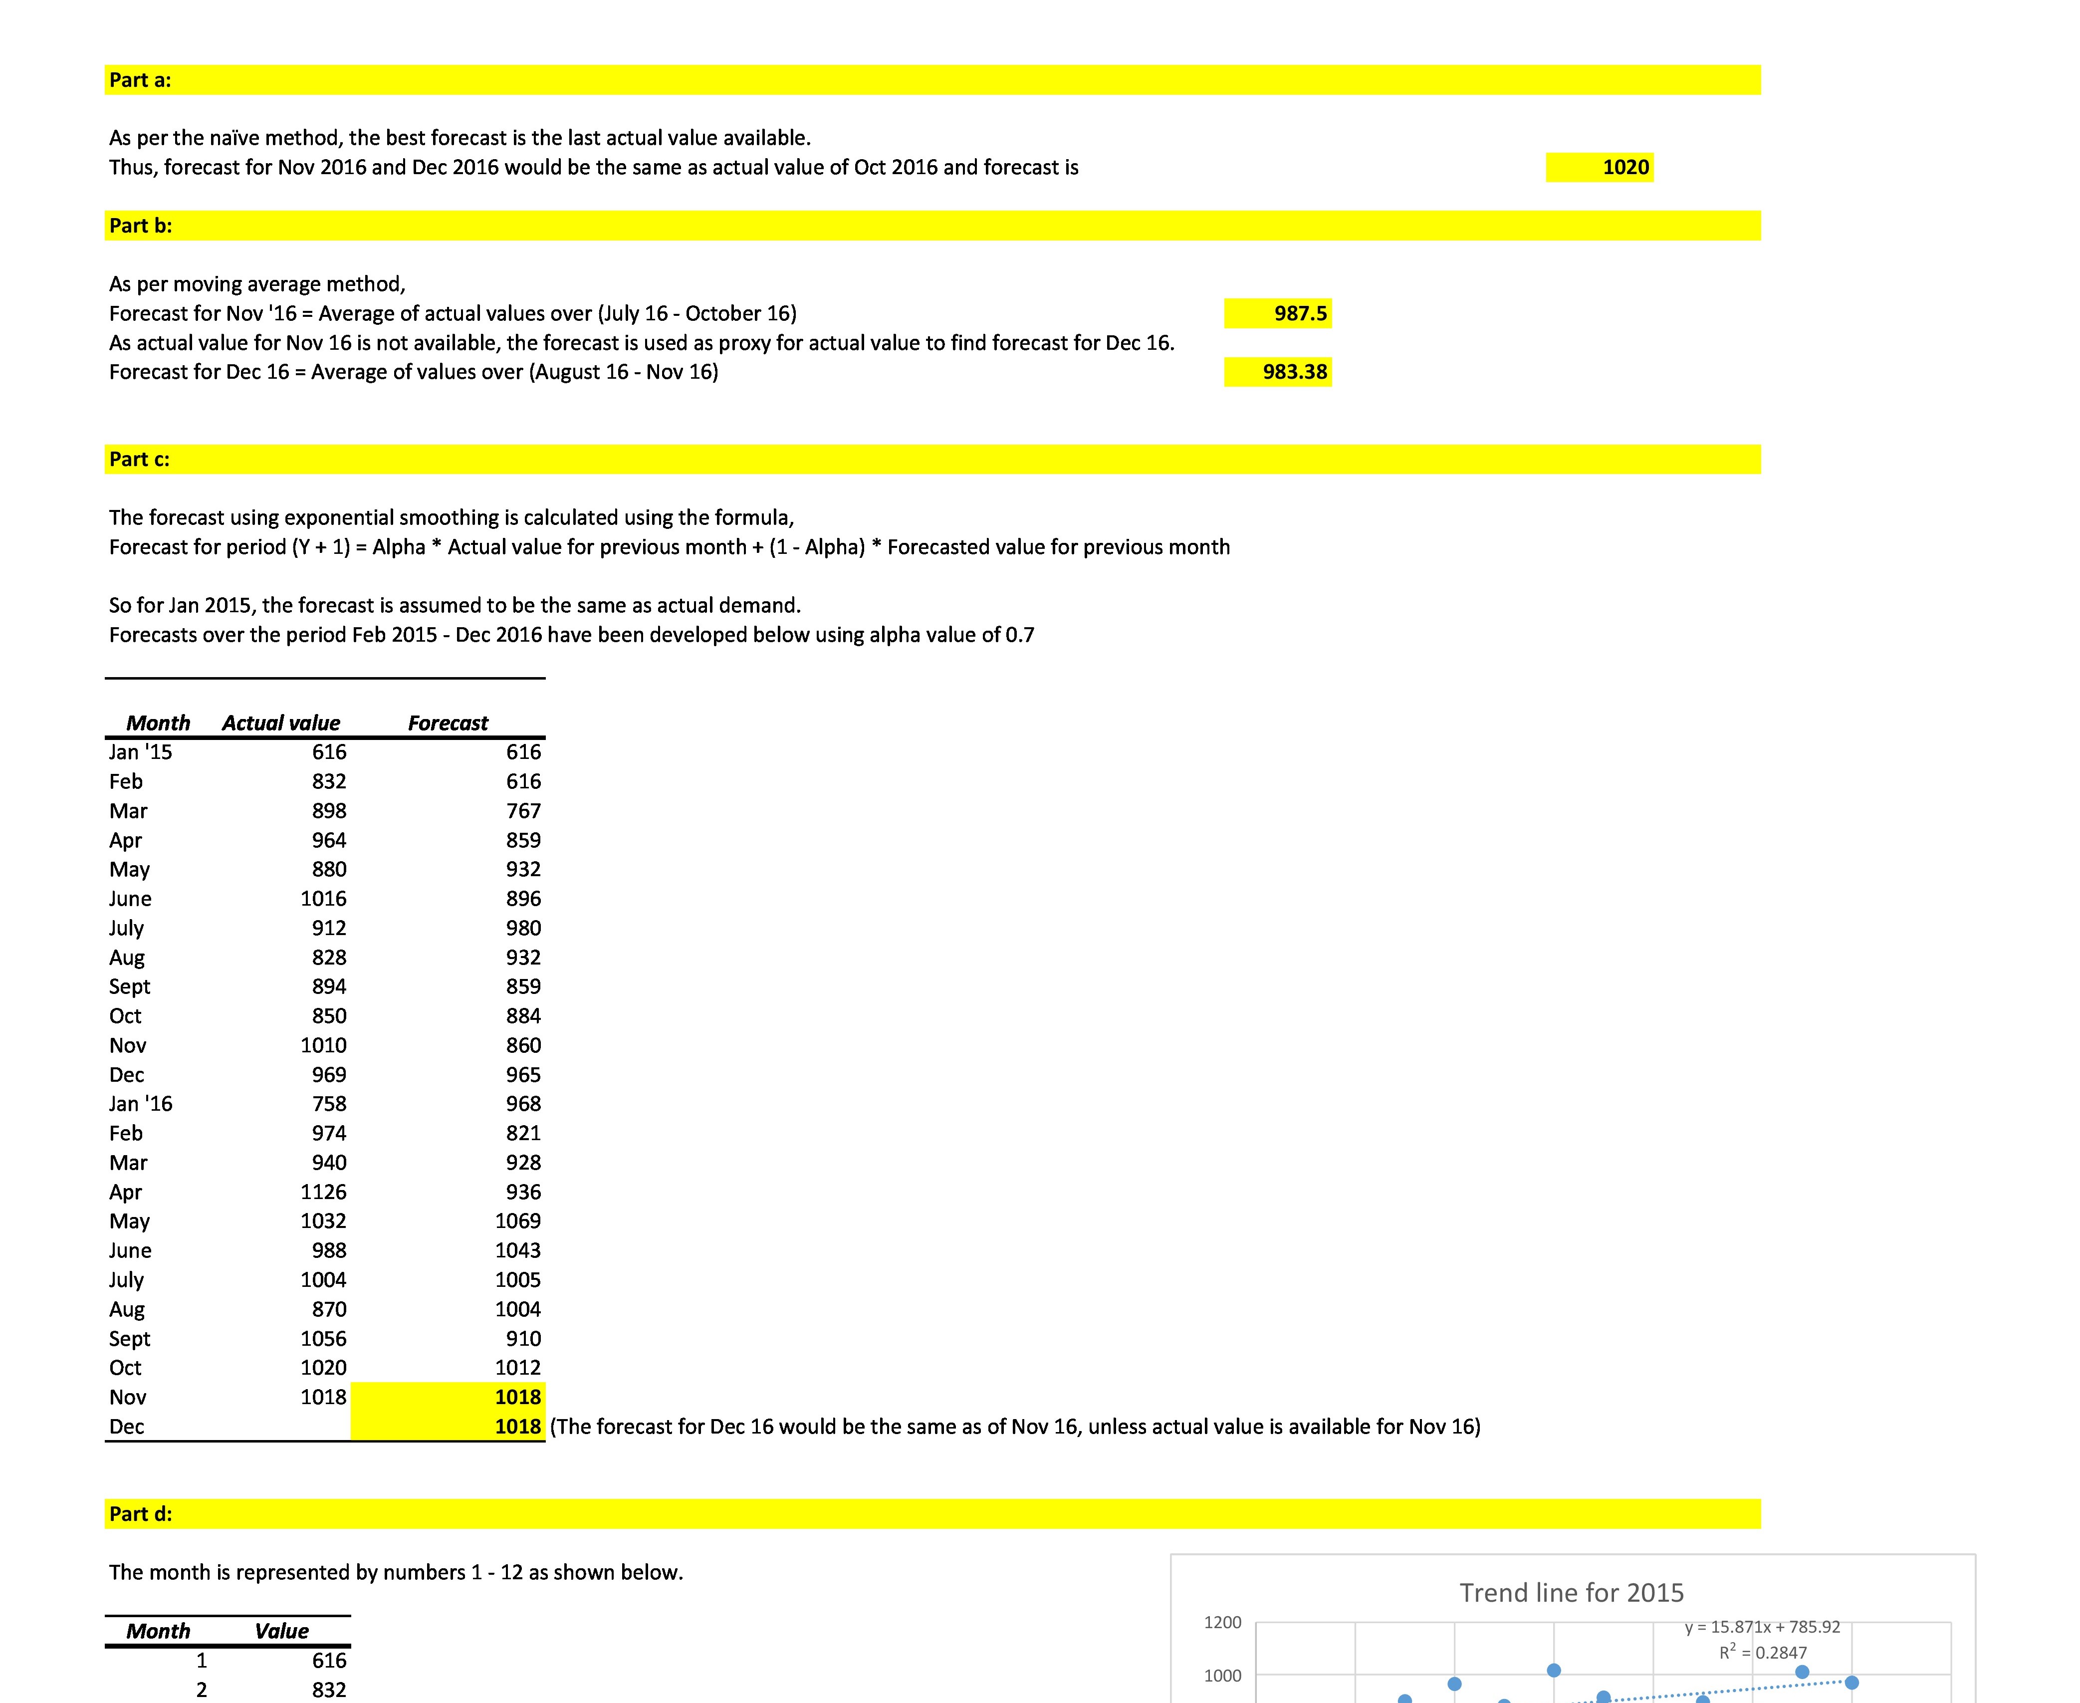This screenshot has width=2080, height=1703.
Task: Select the Month column header in forecast table
Action: (x=158, y=723)
